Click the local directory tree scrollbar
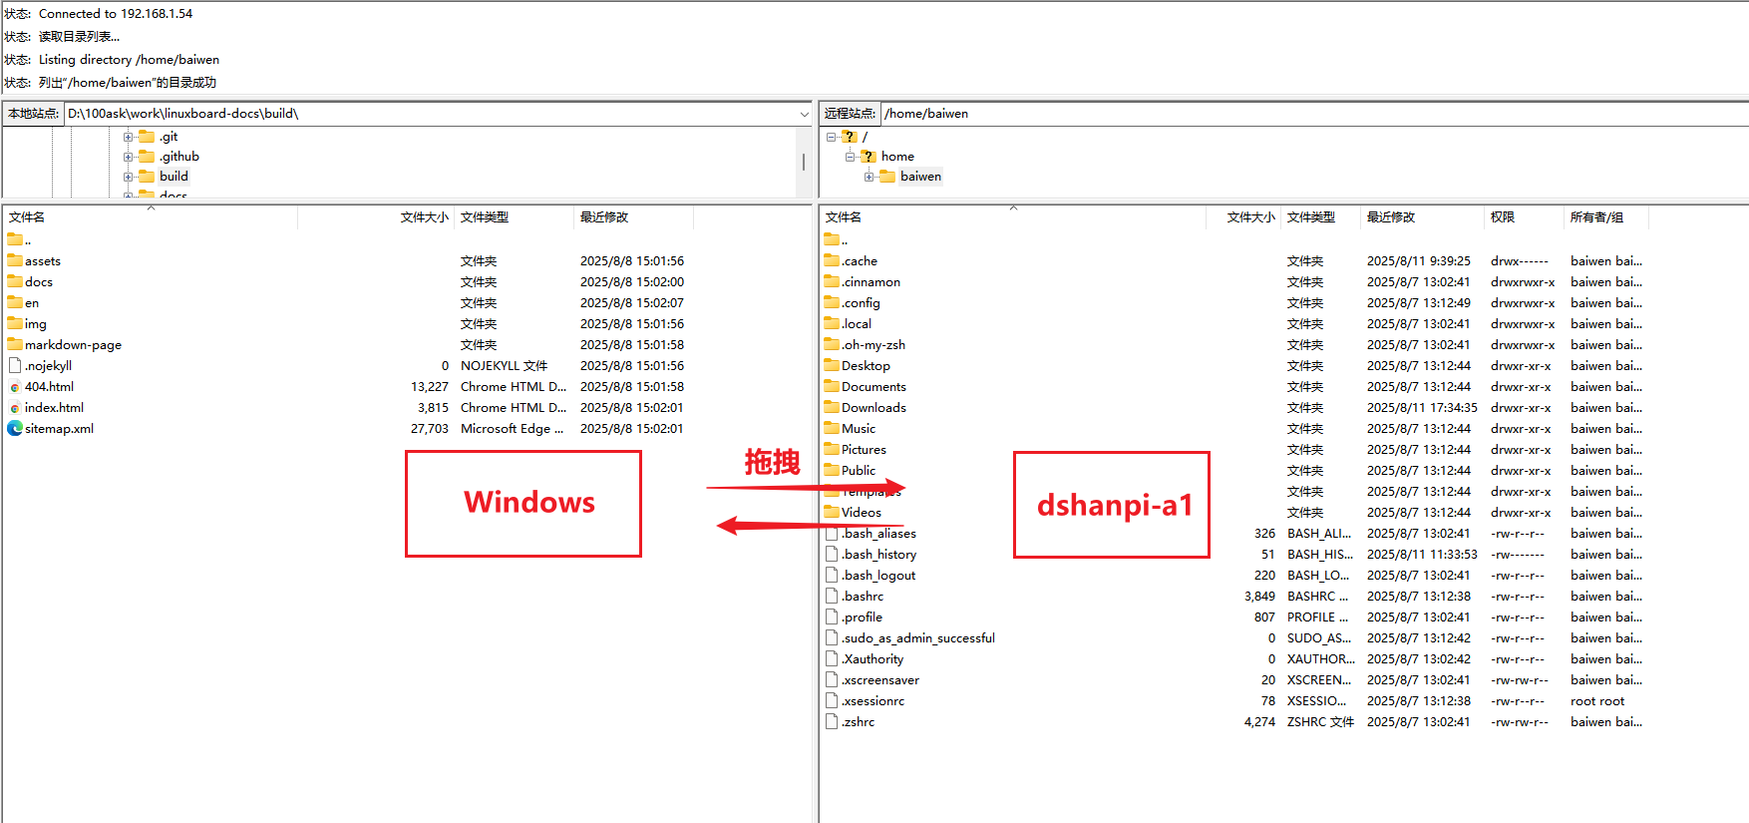1749x823 pixels. (804, 162)
